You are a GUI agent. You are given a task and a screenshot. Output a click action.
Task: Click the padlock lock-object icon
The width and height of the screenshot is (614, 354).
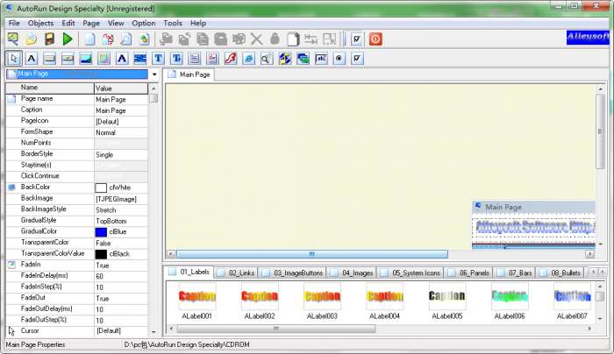click(x=275, y=39)
